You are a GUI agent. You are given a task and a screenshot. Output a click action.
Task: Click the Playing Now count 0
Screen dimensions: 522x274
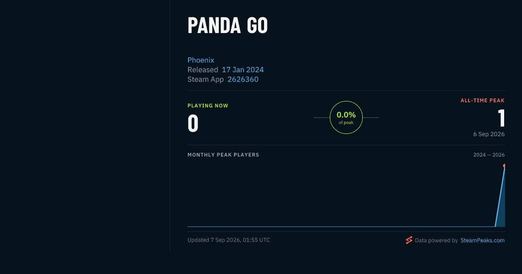193,124
